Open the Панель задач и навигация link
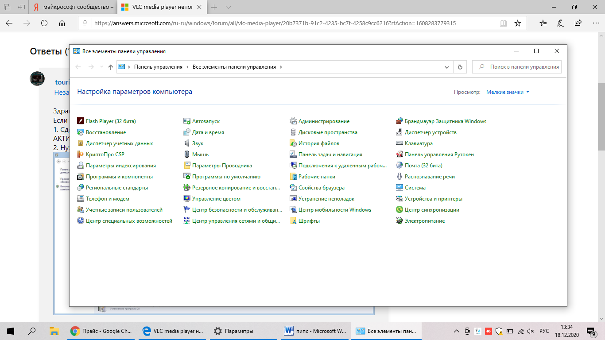Screen dimensions: 605x340 click(330, 154)
